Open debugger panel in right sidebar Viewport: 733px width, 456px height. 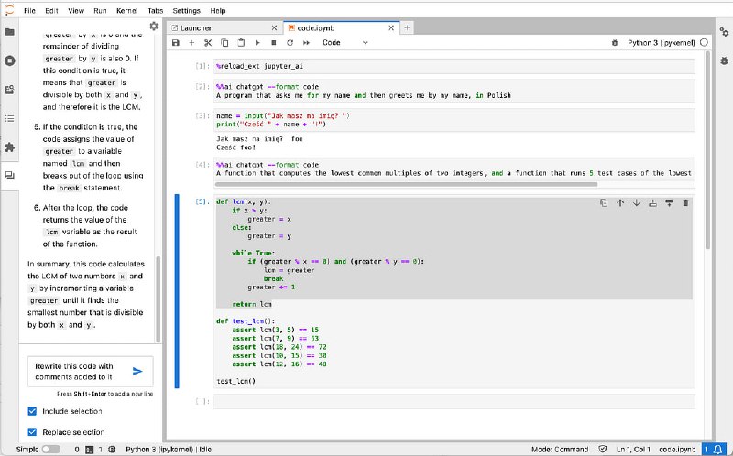coord(724,60)
